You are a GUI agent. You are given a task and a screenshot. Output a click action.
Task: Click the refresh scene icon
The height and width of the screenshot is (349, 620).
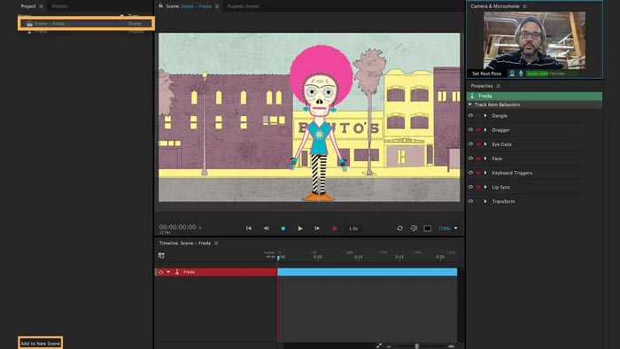(399, 228)
